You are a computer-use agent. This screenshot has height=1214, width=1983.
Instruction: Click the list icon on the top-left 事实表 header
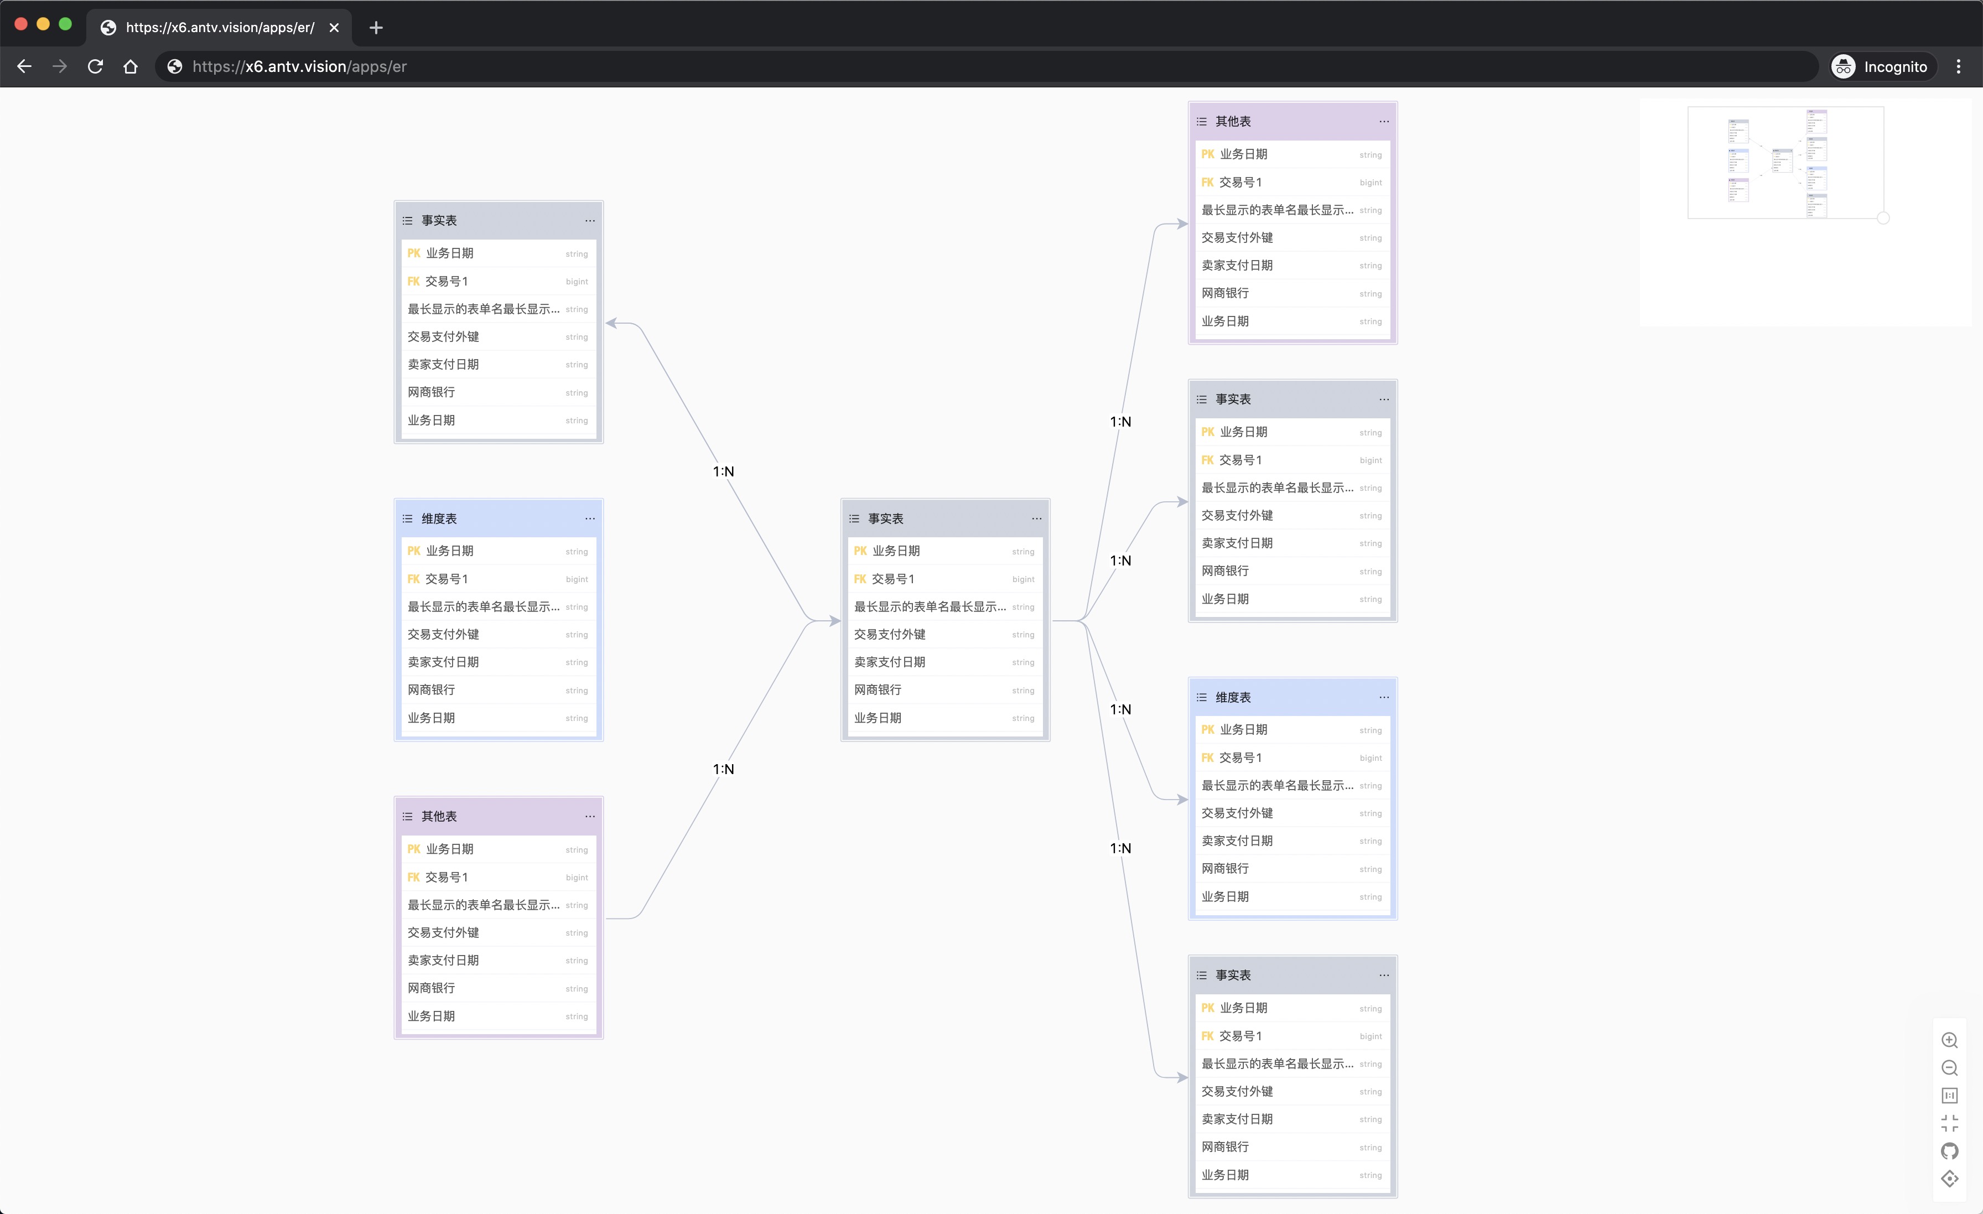pyautogui.click(x=407, y=221)
